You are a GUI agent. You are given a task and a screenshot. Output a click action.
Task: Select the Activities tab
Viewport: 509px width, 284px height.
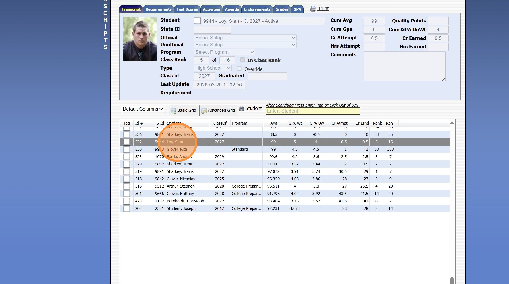coord(211,9)
